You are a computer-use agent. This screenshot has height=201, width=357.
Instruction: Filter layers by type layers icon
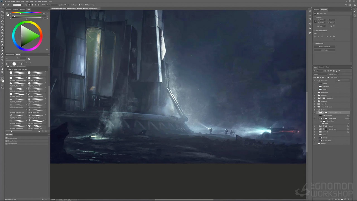point(331,71)
